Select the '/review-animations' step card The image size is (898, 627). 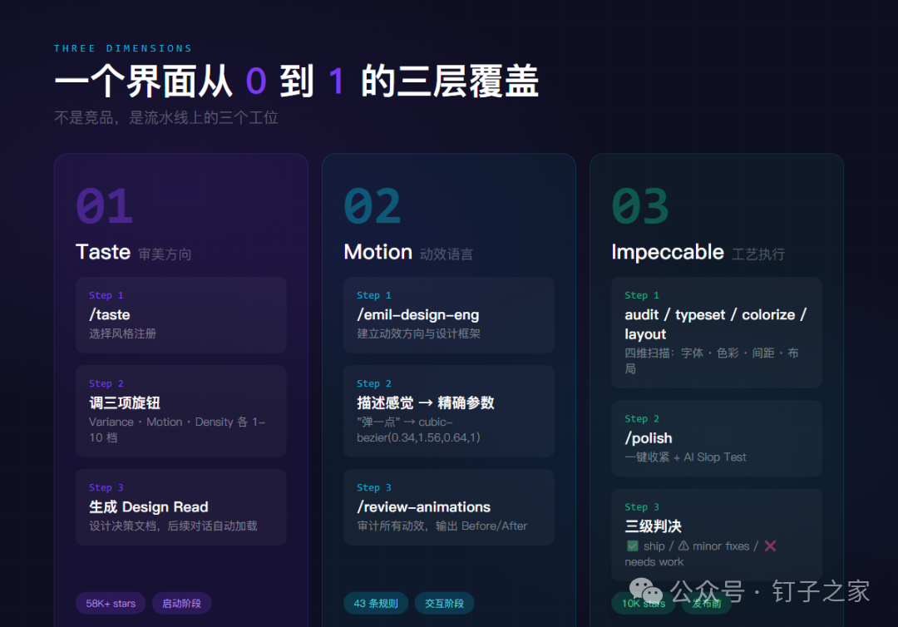pos(449,507)
